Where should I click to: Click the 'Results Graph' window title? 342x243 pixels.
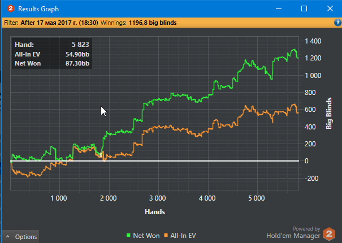pyautogui.click(x=38, y=9)
